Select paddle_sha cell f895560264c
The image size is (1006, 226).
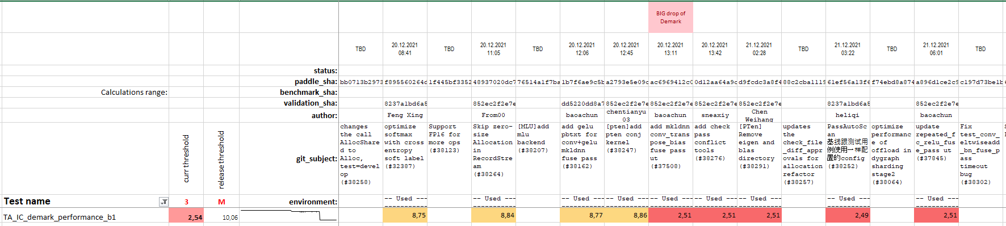[x=405, y=82]
